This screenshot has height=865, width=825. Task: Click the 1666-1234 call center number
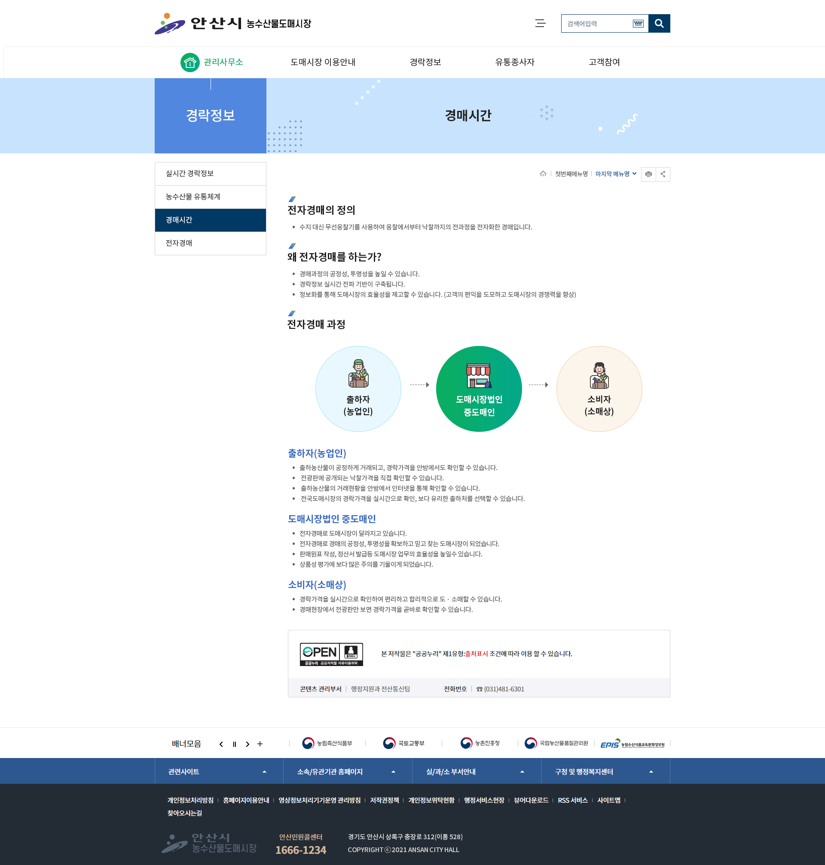click(x=301, y=850)
